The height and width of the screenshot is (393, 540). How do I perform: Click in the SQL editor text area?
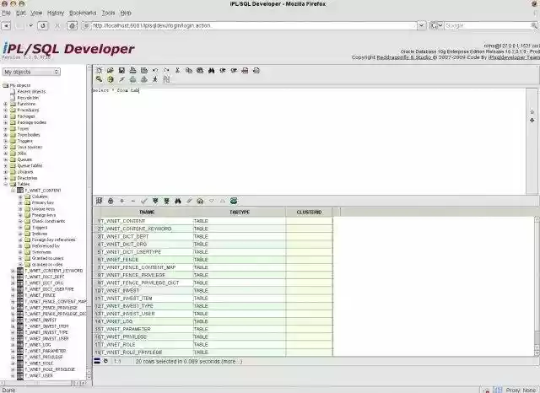tap(309, 141)
